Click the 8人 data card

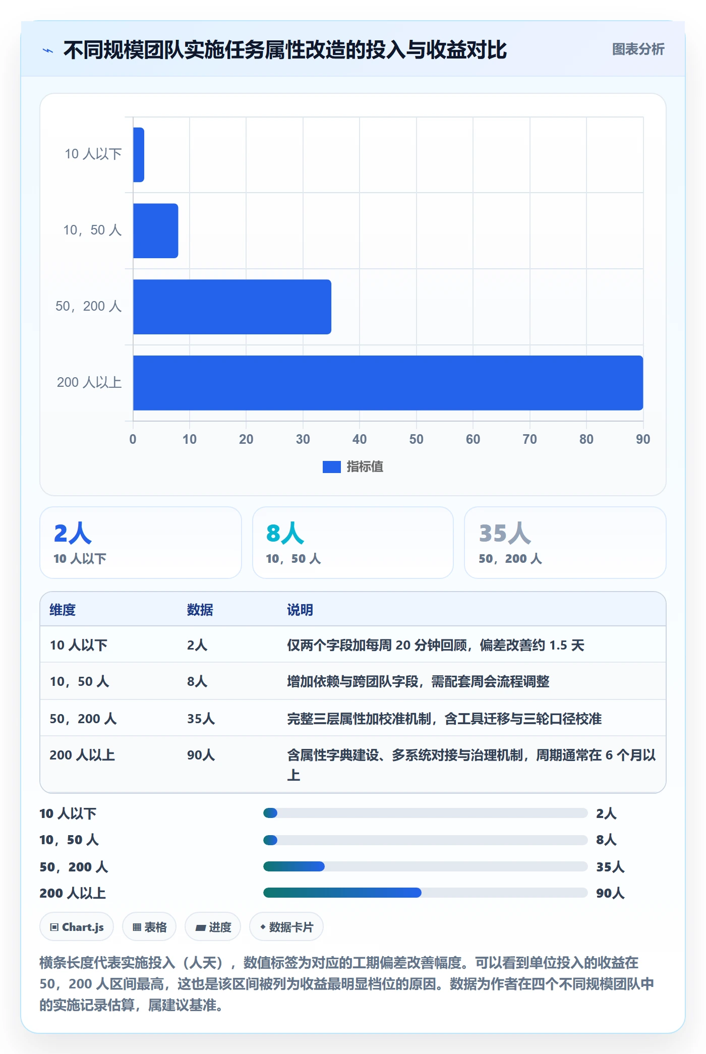(353, 543)
